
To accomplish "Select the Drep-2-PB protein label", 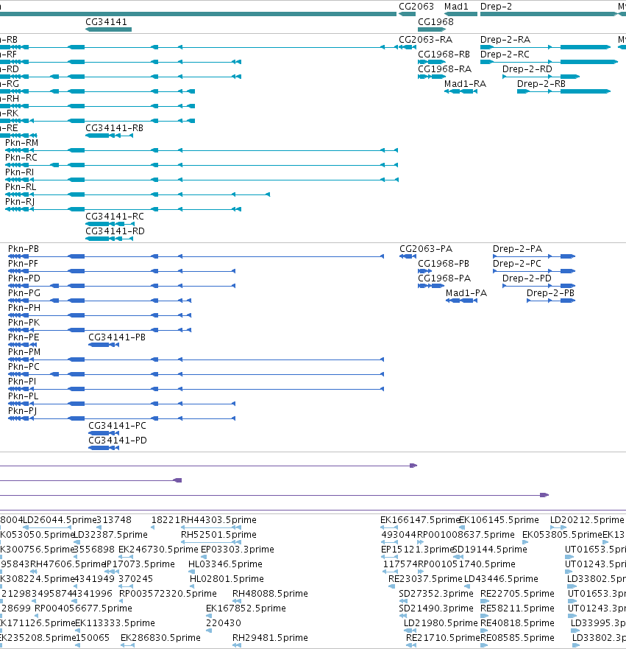I will 550,293.
